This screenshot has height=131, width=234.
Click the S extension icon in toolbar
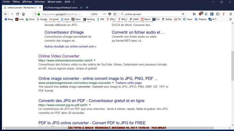pyautogui.click(x=206, y=14)
